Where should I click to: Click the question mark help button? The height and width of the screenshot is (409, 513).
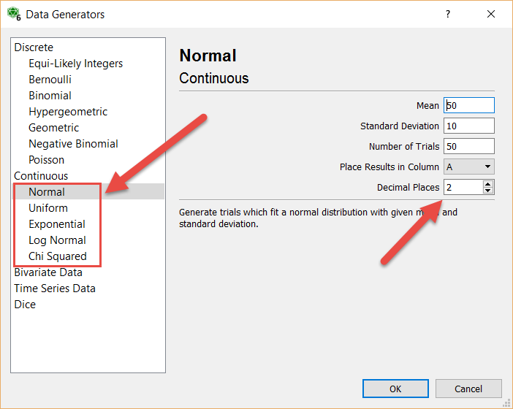448,14
